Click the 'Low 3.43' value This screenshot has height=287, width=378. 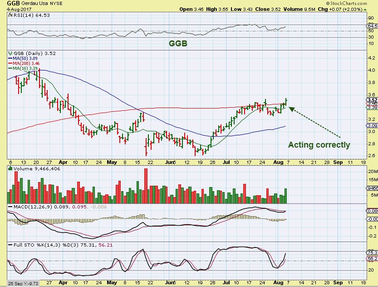pyautogui.click(x=241, y=10)
